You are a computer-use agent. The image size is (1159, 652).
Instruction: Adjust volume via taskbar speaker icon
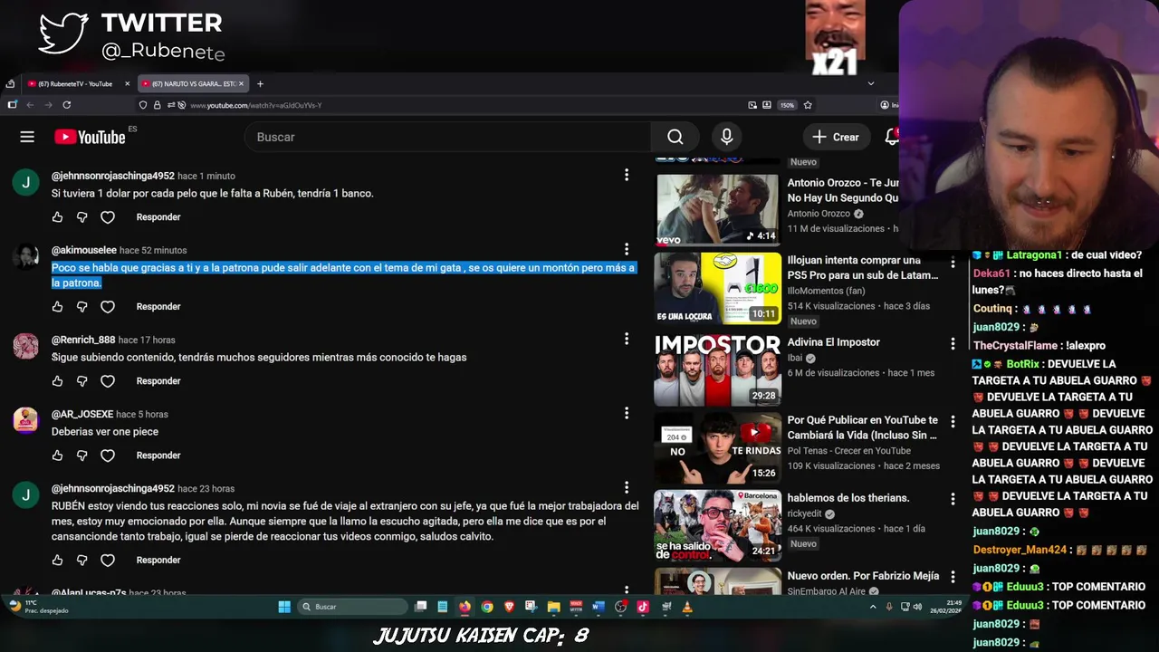tap(917, 607)
